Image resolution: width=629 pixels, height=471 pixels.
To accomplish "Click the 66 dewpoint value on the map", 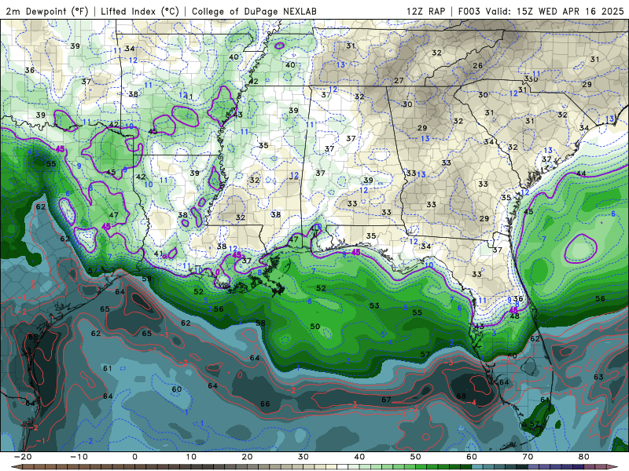I will (265, 403).
